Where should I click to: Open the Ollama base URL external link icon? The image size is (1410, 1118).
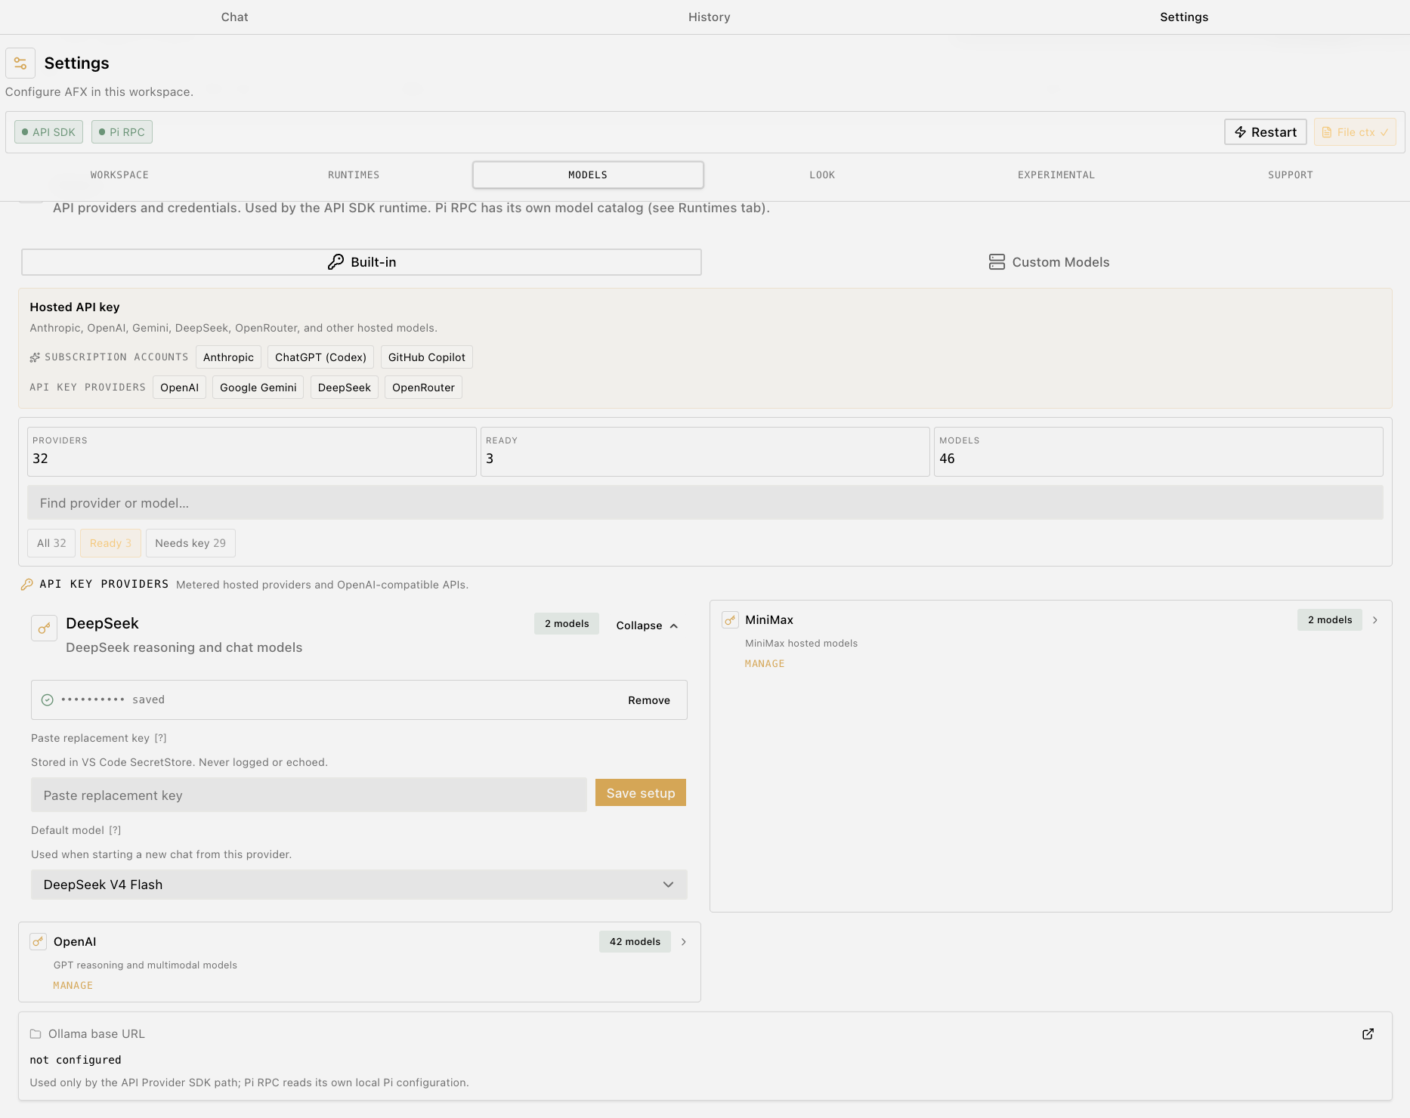point(1368,1034)
